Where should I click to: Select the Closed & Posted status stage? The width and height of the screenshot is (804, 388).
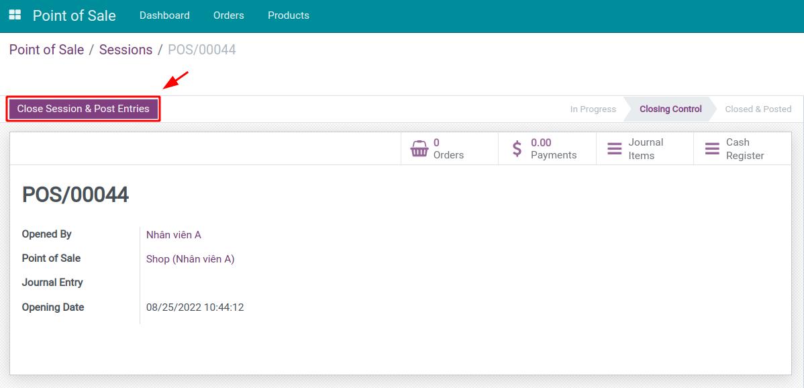click(758, 109)
